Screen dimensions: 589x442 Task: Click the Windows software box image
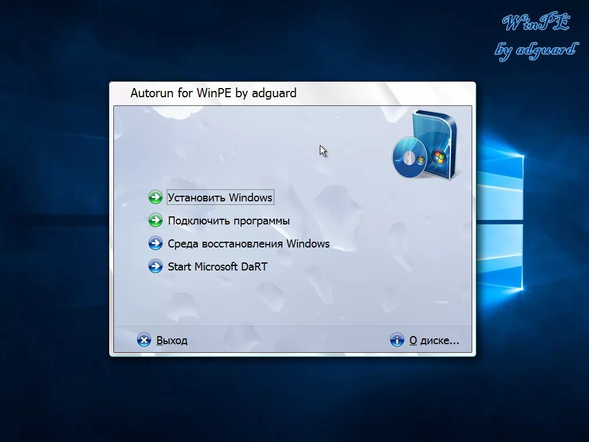426,144
